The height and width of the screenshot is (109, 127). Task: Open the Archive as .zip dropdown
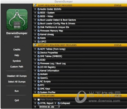pyautogui.click(x=49, y=107)
